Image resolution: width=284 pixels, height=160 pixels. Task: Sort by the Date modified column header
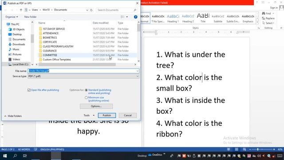(x=101, y=23)
